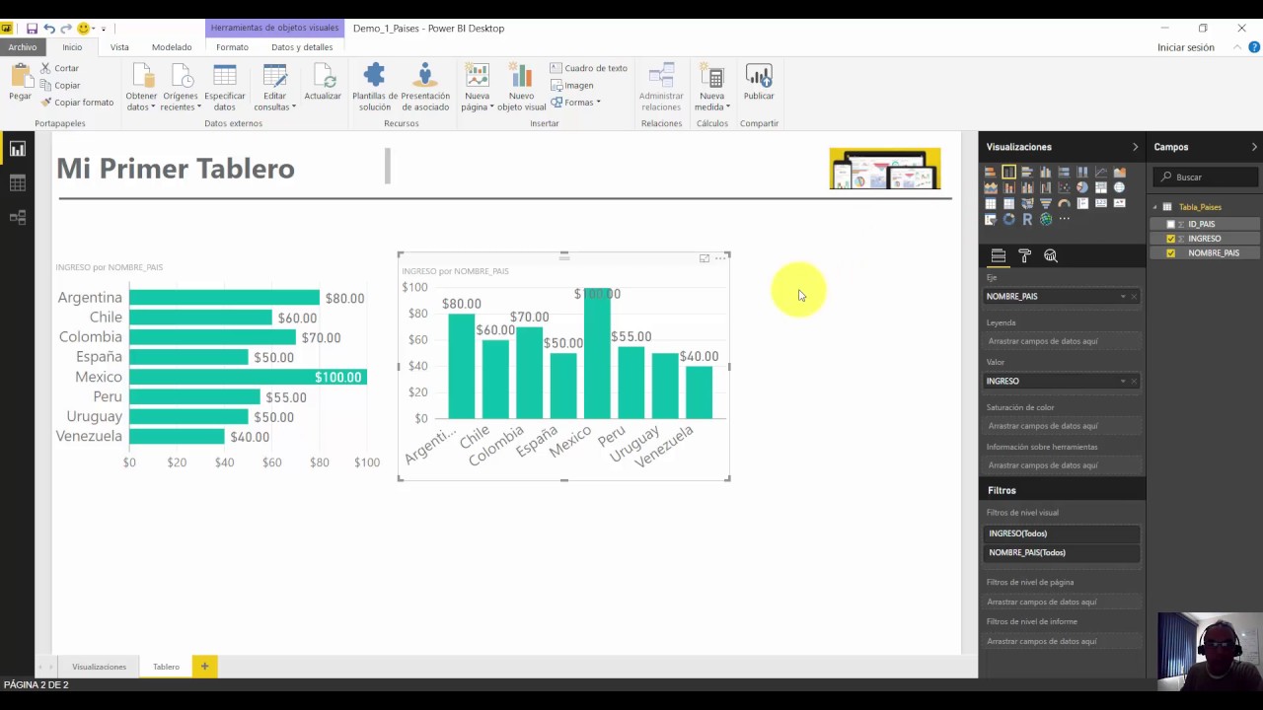Uncheck the INGRESO field checkbox

tap(1171, 239)
